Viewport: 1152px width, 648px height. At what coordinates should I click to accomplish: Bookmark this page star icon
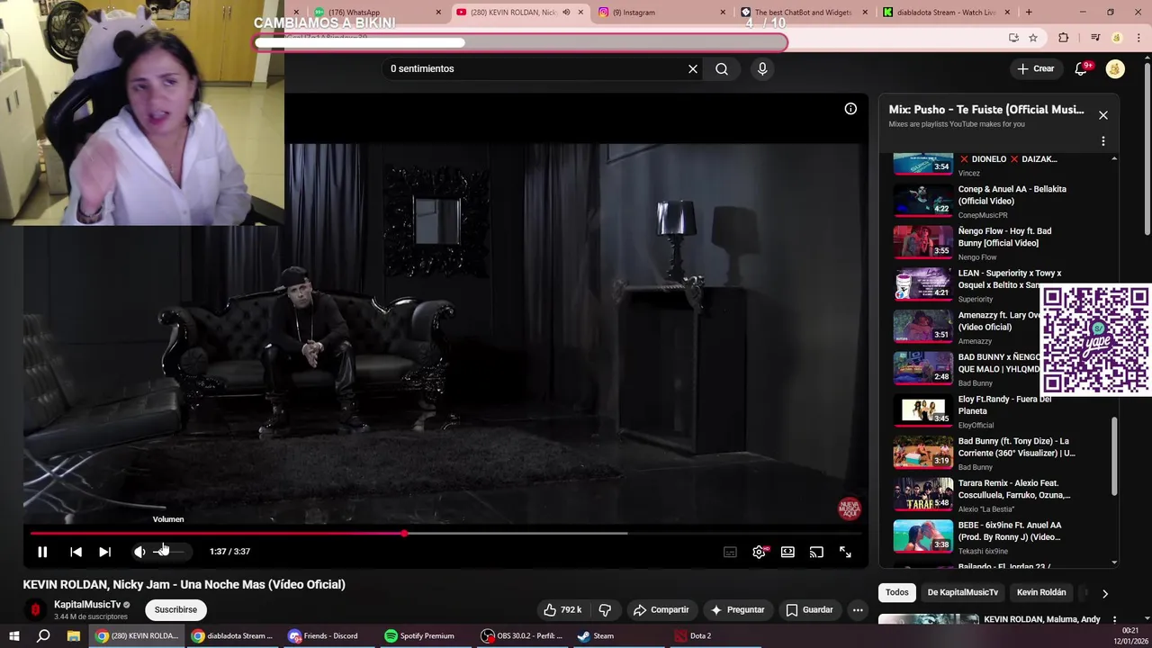pyautogui.click(x=1033, y=38)
